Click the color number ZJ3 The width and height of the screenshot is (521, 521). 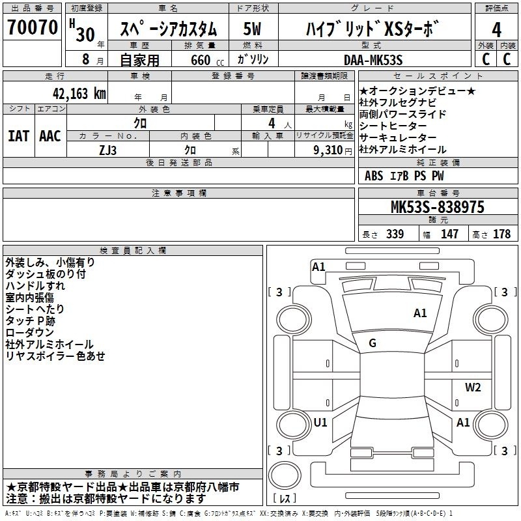click(107, 149)
